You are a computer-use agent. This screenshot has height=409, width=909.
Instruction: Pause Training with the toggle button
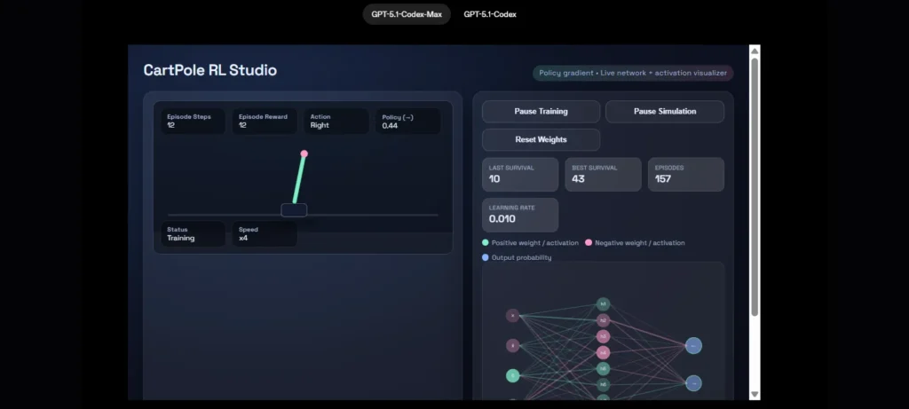(541, 112)
